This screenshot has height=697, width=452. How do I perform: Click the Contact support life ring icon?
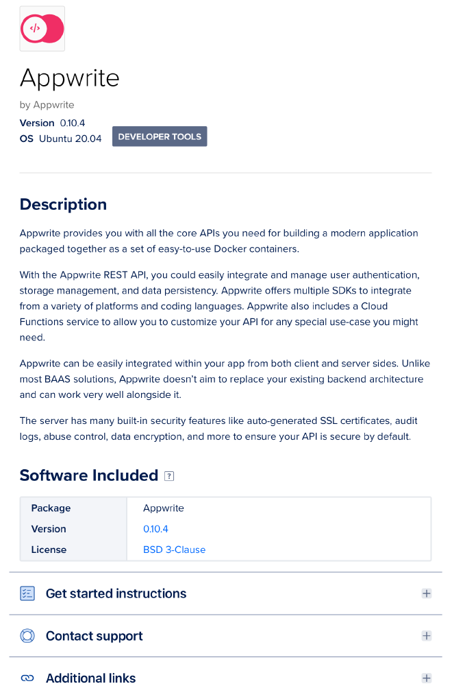click(x=27, y=635)
